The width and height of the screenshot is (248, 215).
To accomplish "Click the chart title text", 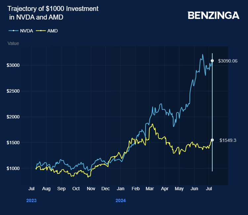I will point(53,13).
